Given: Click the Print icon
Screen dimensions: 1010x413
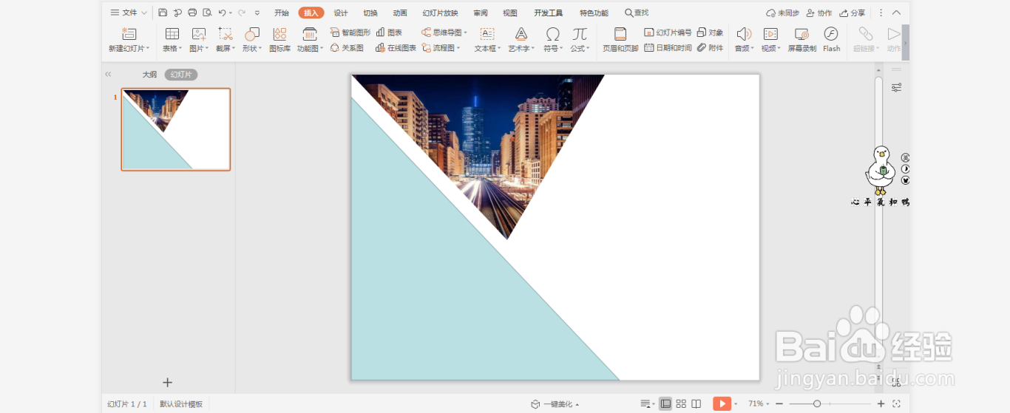Looking at the screenshot, I should pyautogui.click(x=192, y=13).
